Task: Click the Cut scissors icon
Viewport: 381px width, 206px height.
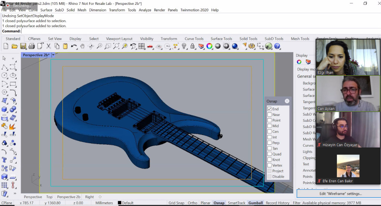Action: click(x=48, y=46)
